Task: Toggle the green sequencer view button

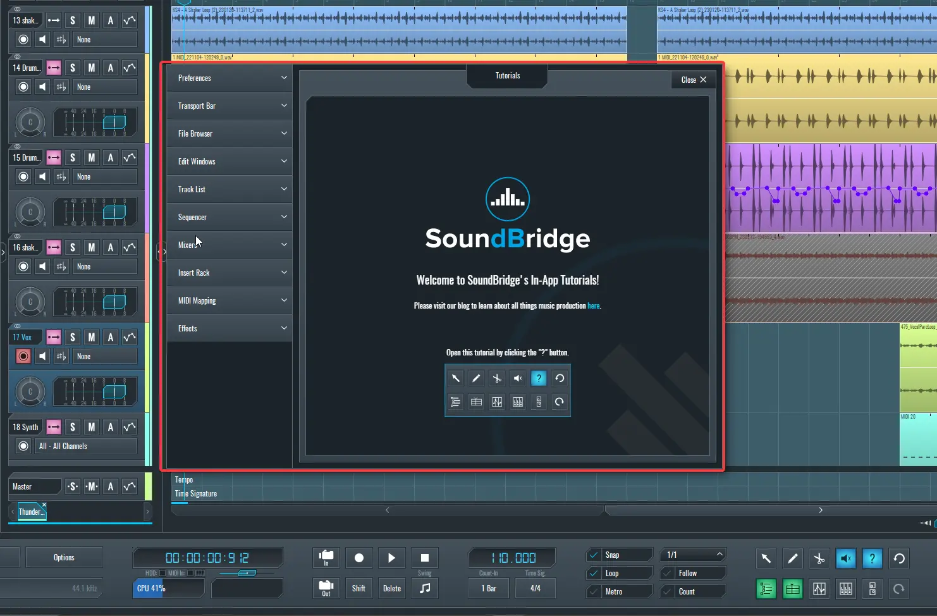Action: click(793, 589)
